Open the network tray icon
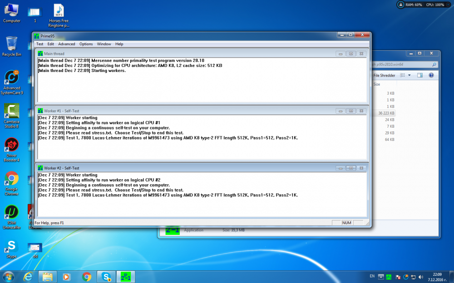Viewport: 454px width, 283px height. coord(413,277)
